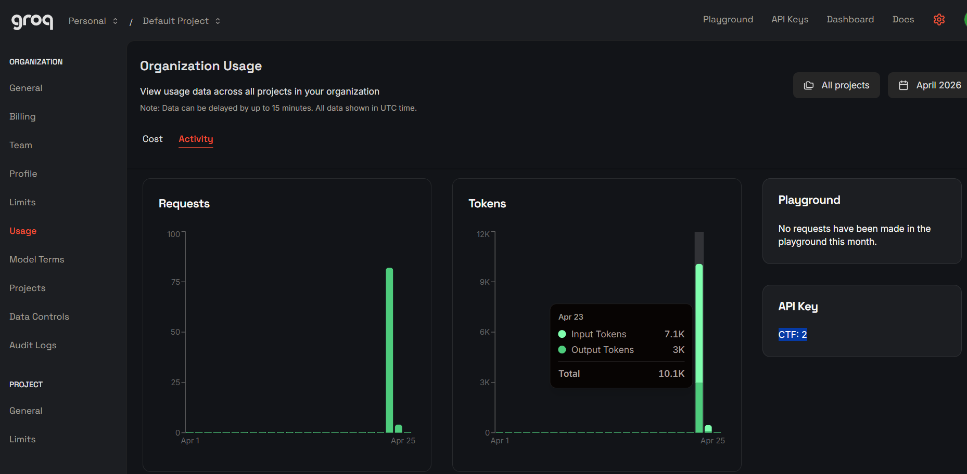Go to Playground in the top navigation

[728, 19]
